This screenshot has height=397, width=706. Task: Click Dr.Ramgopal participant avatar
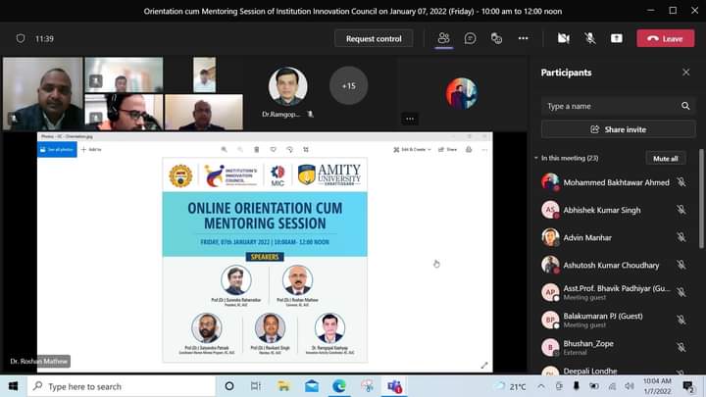click(287, 86)
